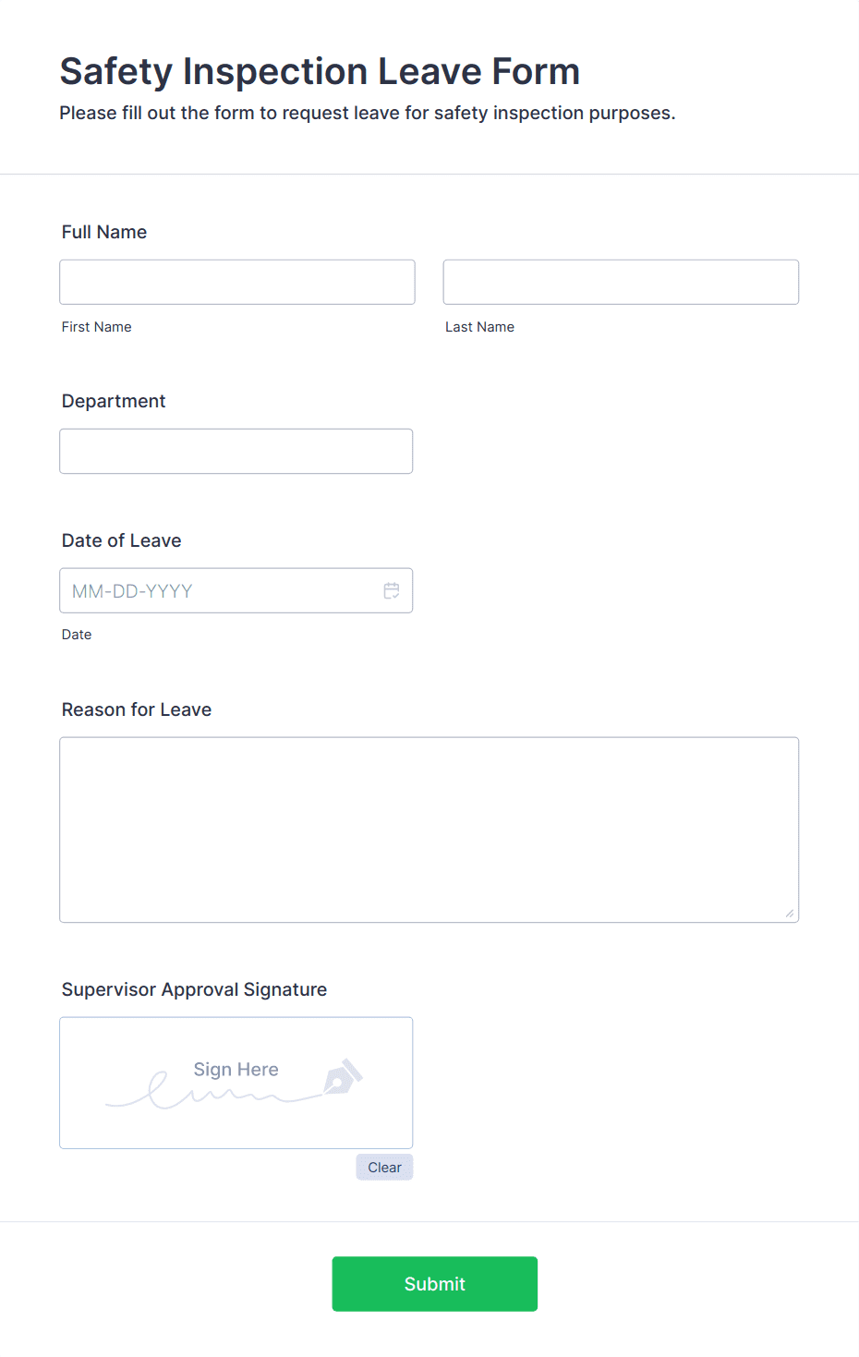The height and width of the screenshot is (1357, 859).
Task: Click the Date sublabel under date field
Action: pos(77,635)
